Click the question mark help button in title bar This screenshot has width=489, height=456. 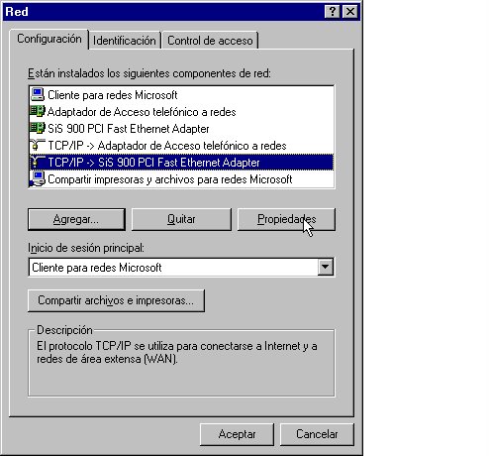(333, 12)
